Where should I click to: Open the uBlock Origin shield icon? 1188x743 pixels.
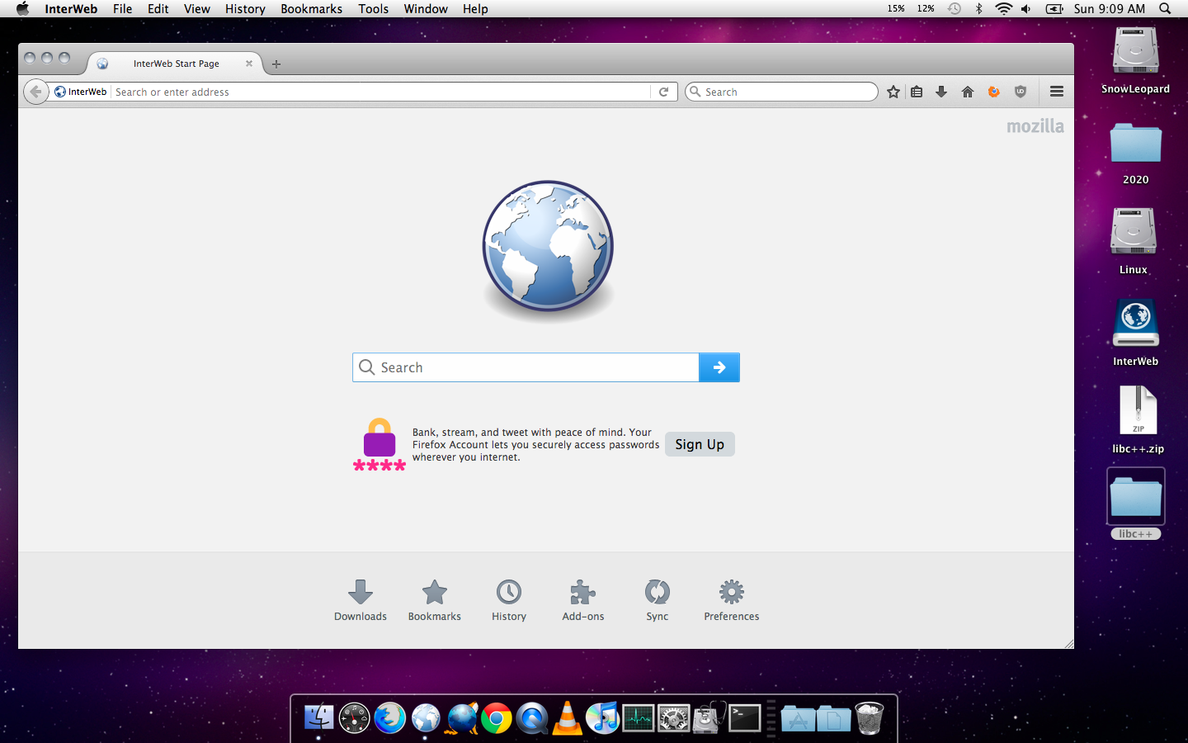(1021, 92)
